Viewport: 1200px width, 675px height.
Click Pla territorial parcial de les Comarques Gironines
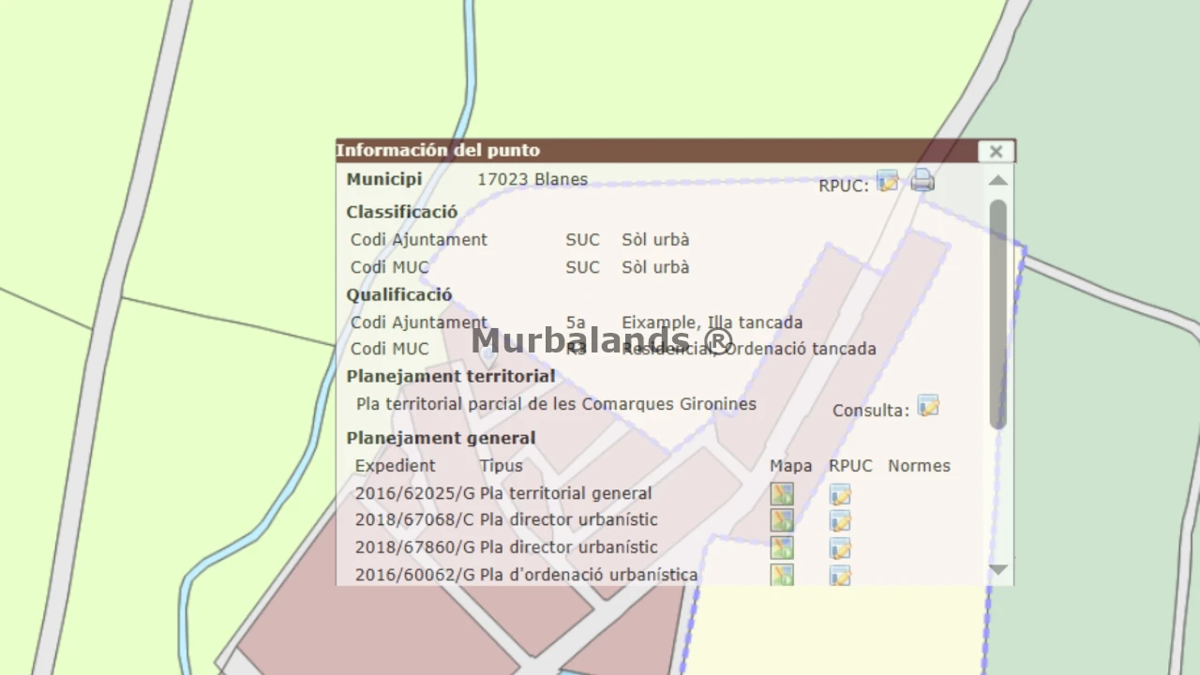[x=556, y=404]
